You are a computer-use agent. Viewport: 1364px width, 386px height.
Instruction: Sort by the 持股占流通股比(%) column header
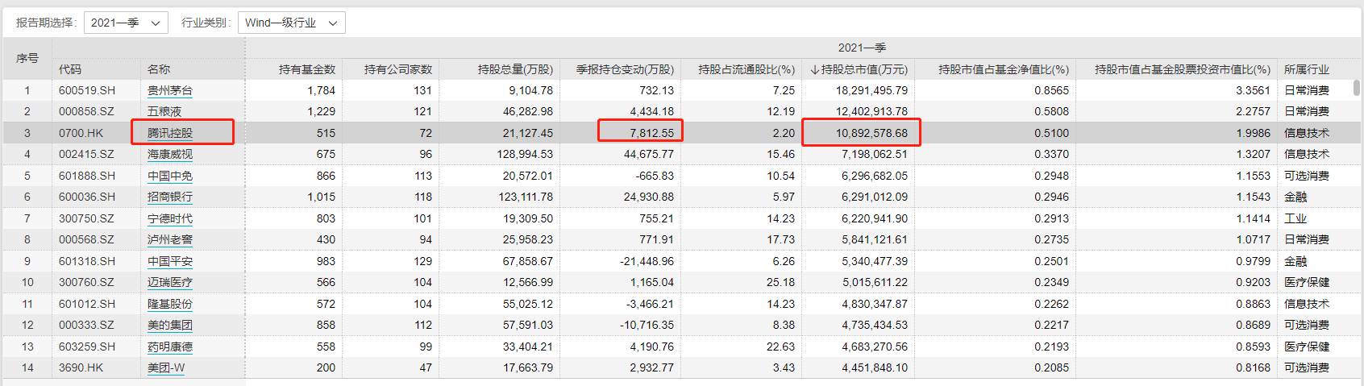click(x=746, y=69)
